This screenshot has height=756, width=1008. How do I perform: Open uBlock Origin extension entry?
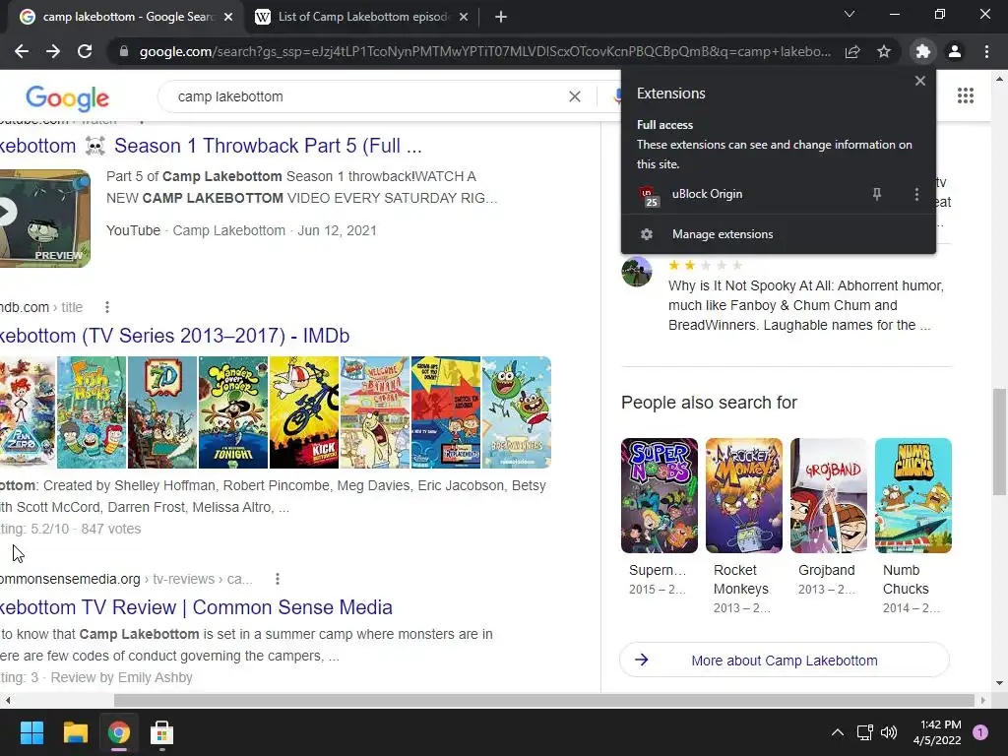[x=706, y=194]
